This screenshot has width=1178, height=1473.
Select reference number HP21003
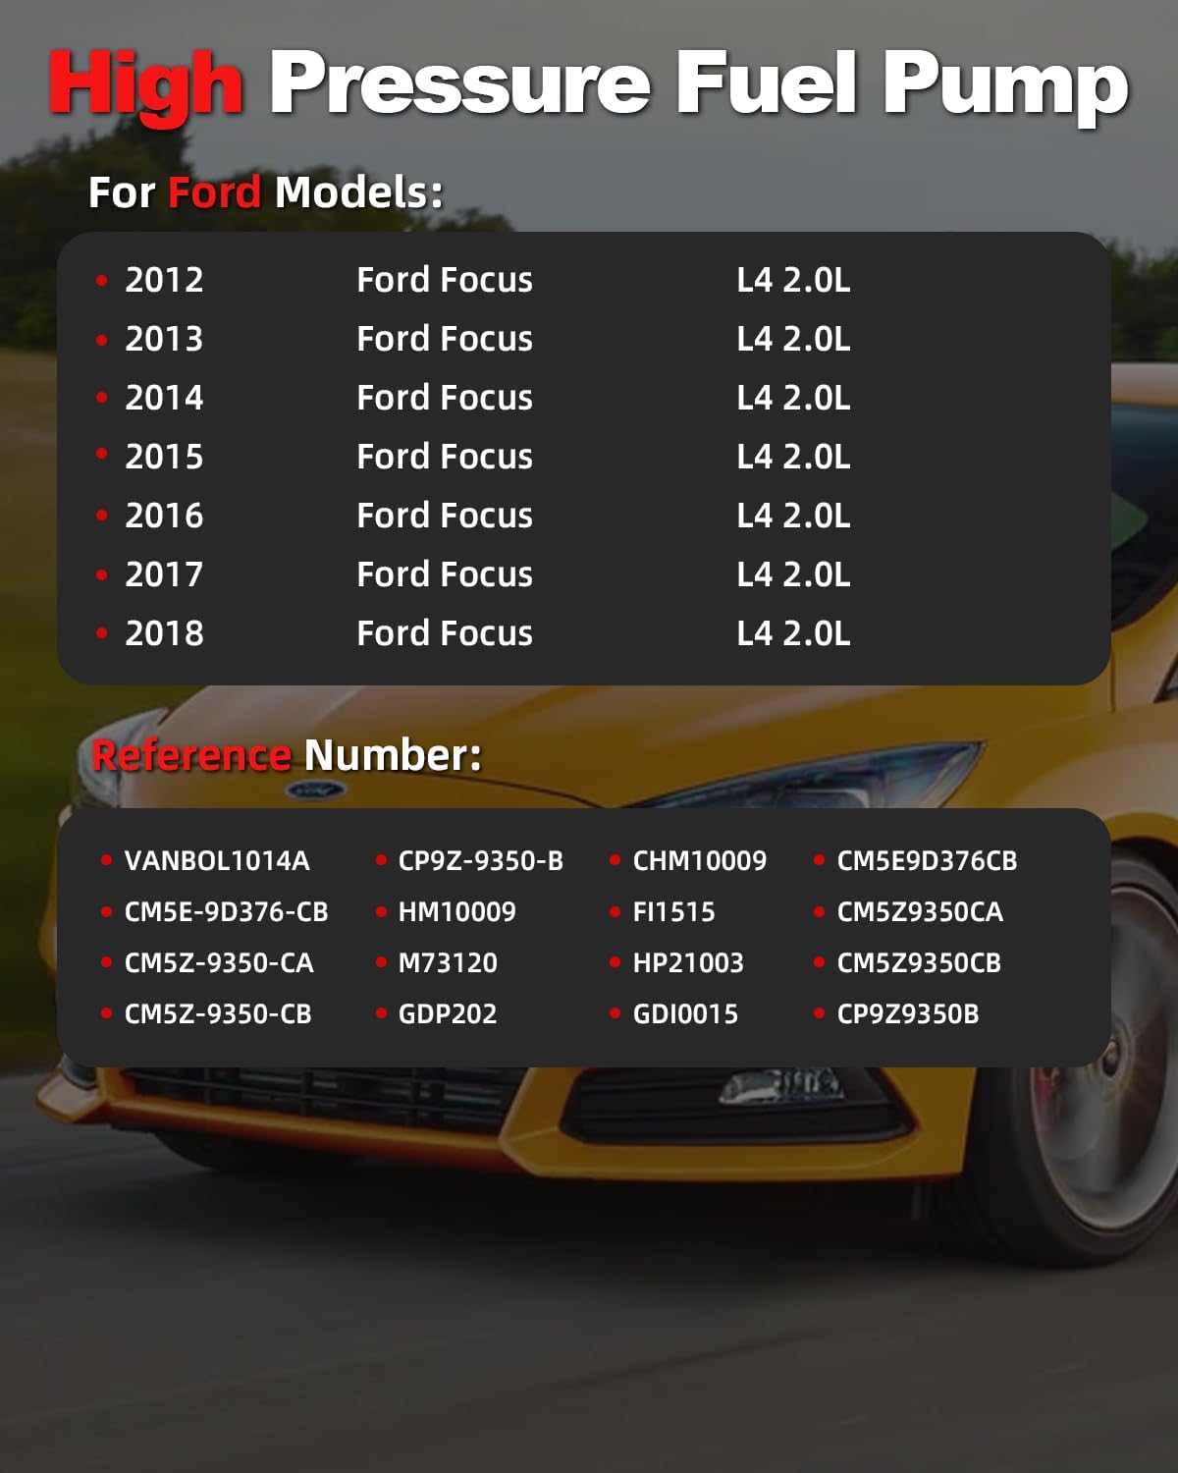coord(688,963)
